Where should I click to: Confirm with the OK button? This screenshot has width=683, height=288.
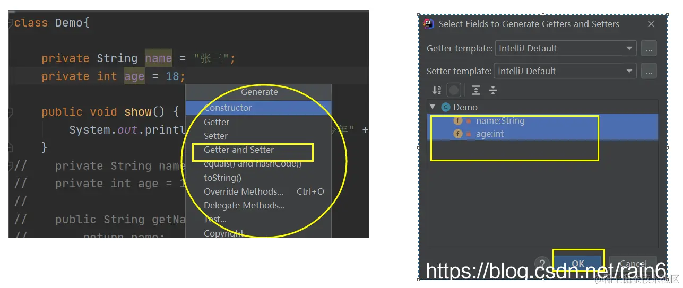pyautogui.click(x=577, y=264)
